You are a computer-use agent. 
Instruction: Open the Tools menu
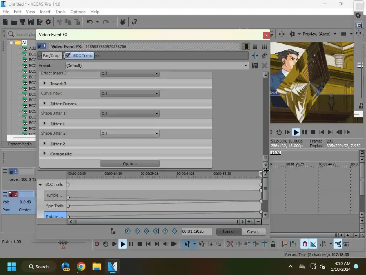pyautogui.click(x=60, y=12)
